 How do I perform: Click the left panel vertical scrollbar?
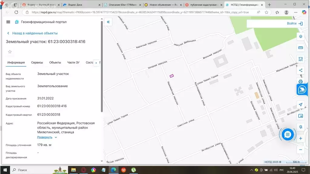click(x=102, y=66)
